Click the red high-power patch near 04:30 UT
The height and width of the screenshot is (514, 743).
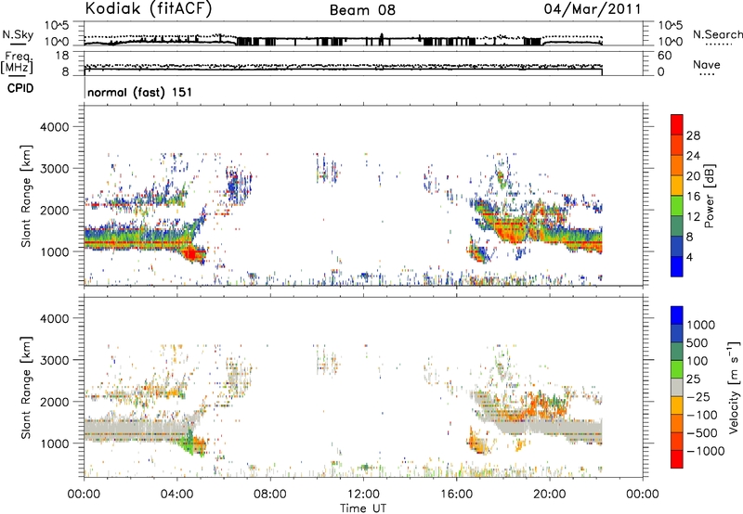190,254
